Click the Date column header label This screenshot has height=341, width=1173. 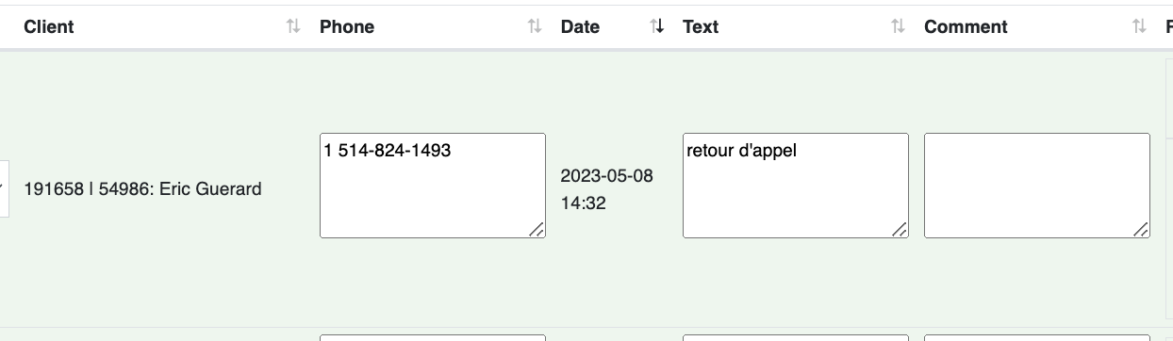click(x=580, y=27)
